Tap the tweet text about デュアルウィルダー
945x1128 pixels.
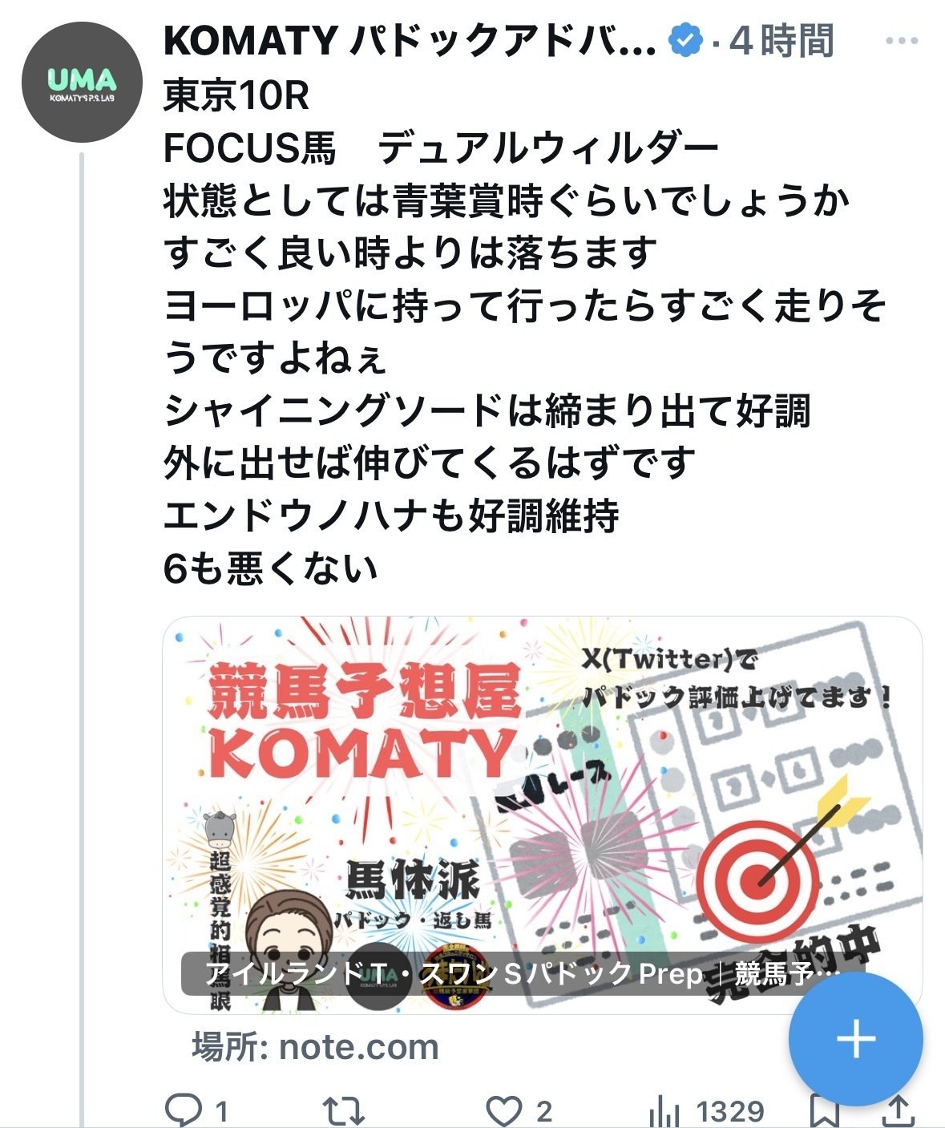tap(525, 331)
